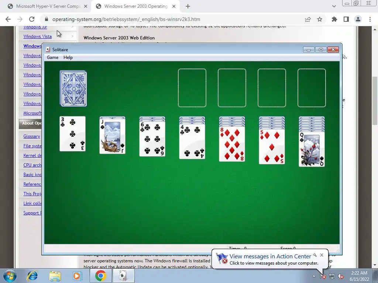
Task: Expand Windows Vista submenu arrow
Action: click(72, 36)
